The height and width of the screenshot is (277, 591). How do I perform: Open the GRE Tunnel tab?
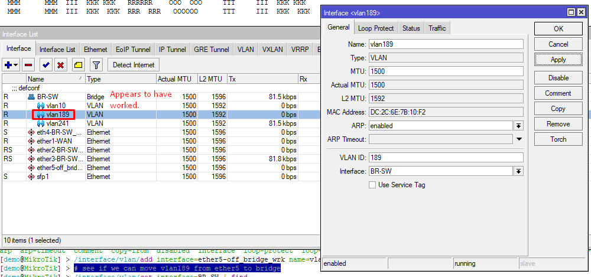pos(212,50)
